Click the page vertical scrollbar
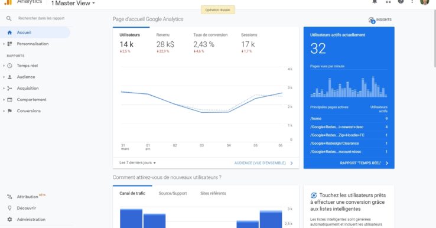 pos(435,38)
